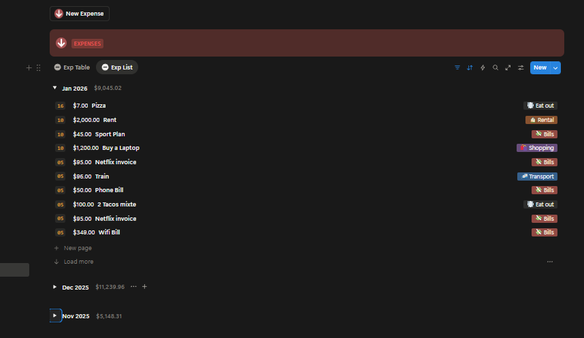Viewport: 584px width, 338px height.
Task: Click the red down-arrow icon in Expenses banner
Action: coord(61,44)
